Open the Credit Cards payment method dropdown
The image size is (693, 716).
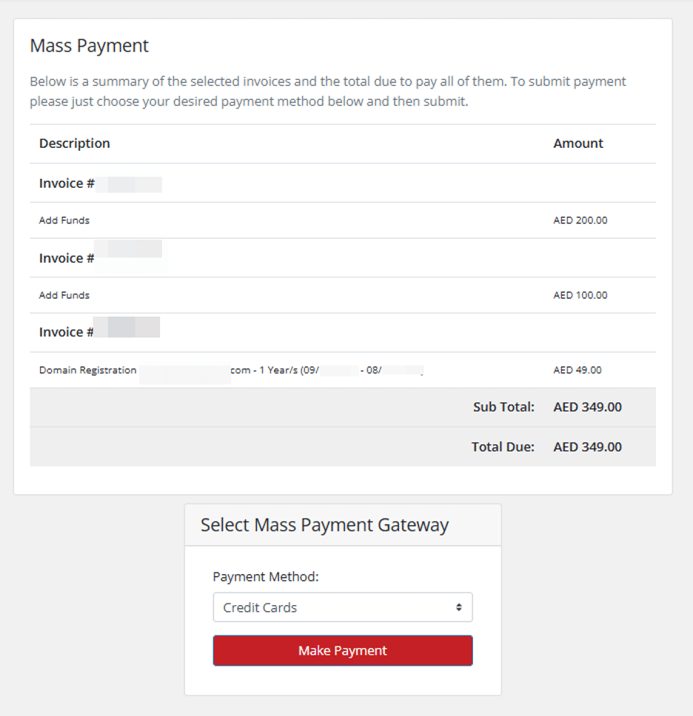pos(342,607)
